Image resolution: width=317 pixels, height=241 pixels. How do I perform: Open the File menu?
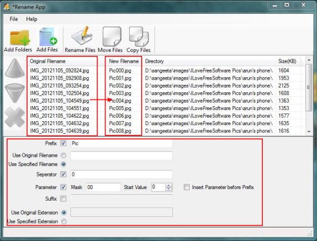(x=14, y=19)
